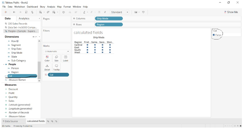The width and height of the screenshot is (243, 129).
Task: Open the Label marks card
Action: pyautogui.click(x=65, y=58)
